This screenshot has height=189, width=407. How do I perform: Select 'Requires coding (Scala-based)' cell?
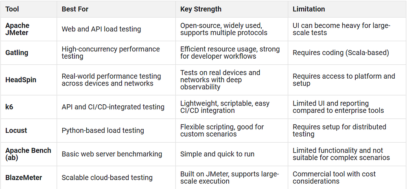pos(341,53)
